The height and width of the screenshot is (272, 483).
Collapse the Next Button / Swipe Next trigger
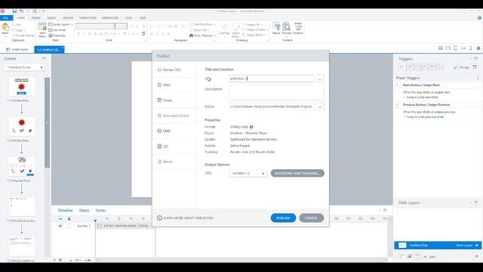point(398,85)
